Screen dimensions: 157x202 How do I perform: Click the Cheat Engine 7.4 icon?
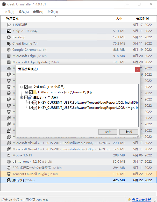(9, 44)
